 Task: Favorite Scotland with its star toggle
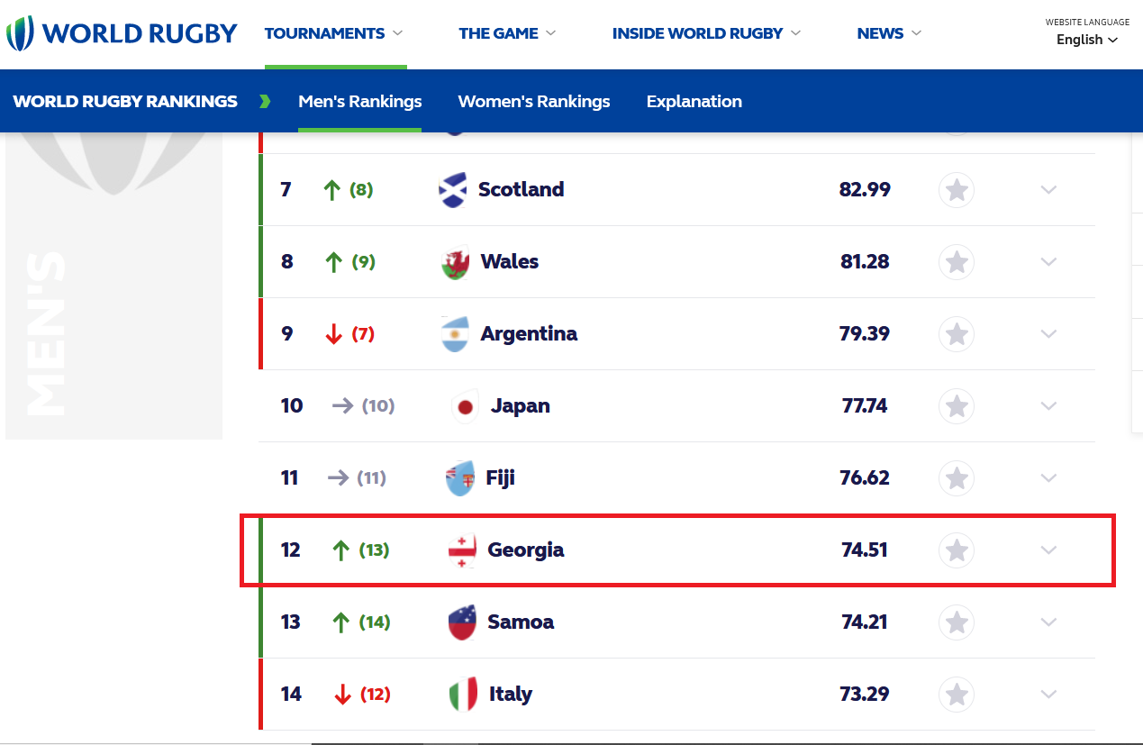pos(957,190)
